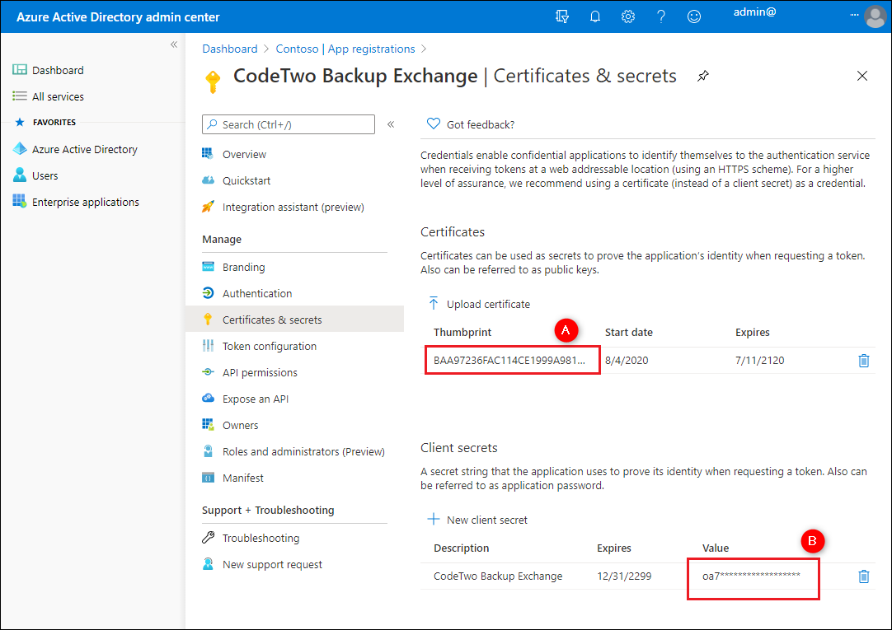Click the Value column header
Screen dimensions: 892x630
[x=715, y=548]
